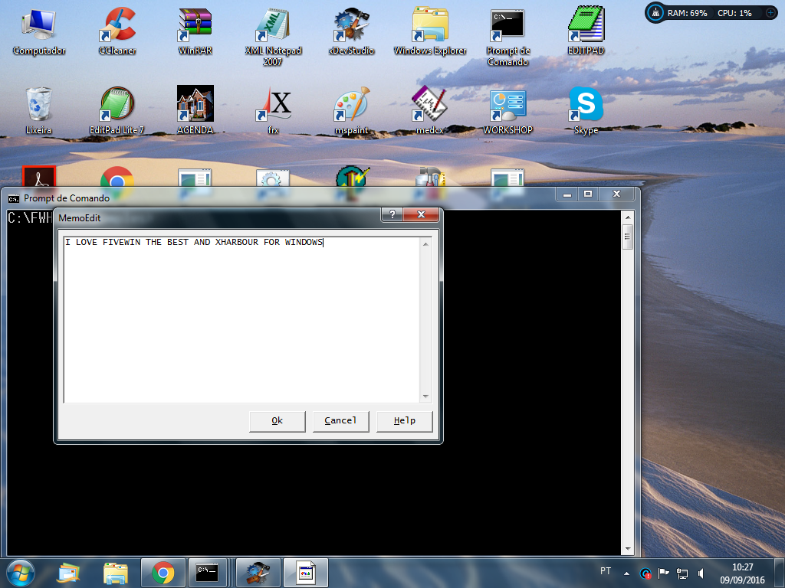Screen dimensions: 785x588
Task: Click the RAM: 69% indicator
Action: pos(687,13)
